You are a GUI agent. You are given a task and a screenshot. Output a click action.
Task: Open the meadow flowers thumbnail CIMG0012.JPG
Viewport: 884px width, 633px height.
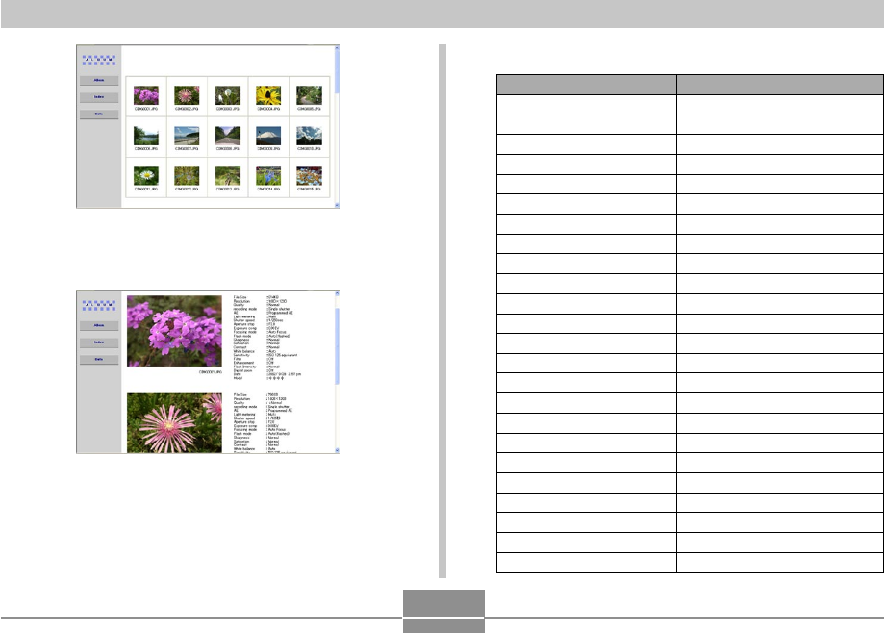(187, 176)
